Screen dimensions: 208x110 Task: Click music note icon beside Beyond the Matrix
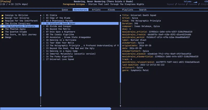43,29
